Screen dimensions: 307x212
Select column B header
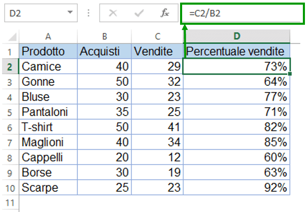pyautogui.click(x=104, y=37)
